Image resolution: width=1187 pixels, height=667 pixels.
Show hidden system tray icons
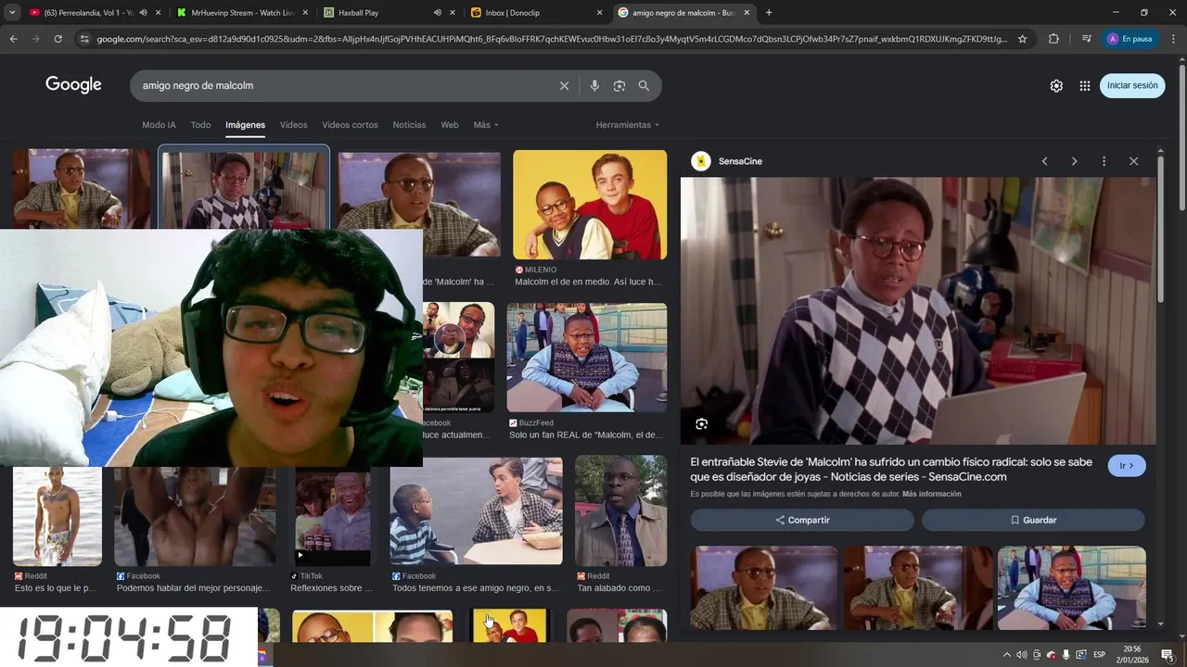click(x=1007, y=655)
